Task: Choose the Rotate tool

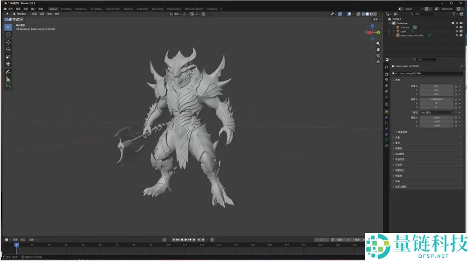Action: [8, 49]
